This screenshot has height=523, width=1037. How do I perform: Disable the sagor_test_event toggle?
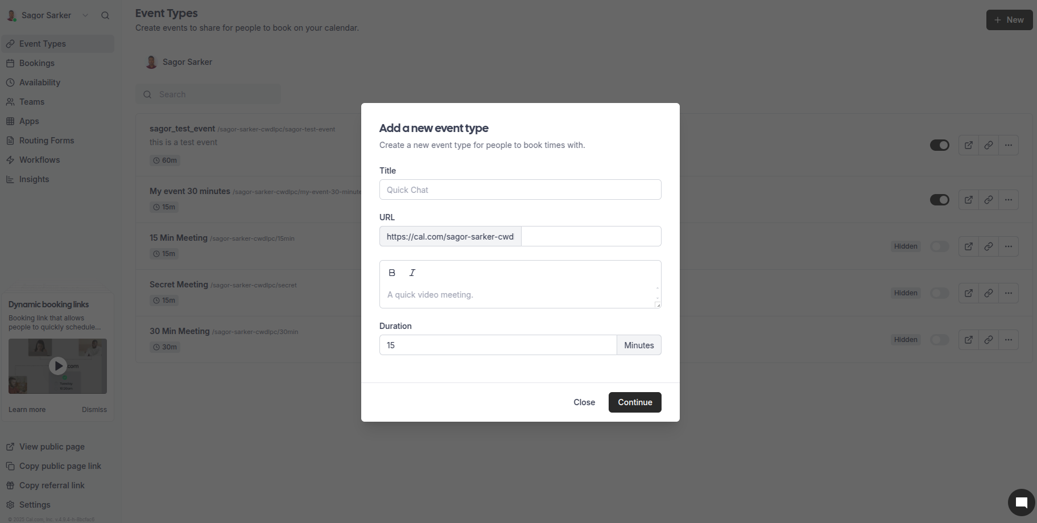(x=939, y=145)
